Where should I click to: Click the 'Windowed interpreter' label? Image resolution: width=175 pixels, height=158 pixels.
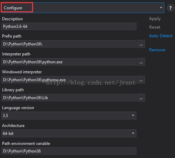(x=22, y=72)
